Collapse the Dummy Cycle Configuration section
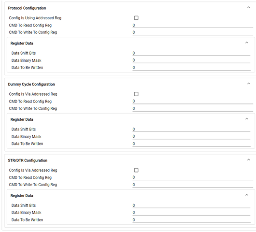Viewport: 256px width, 232px height. (x=248, y=84)
